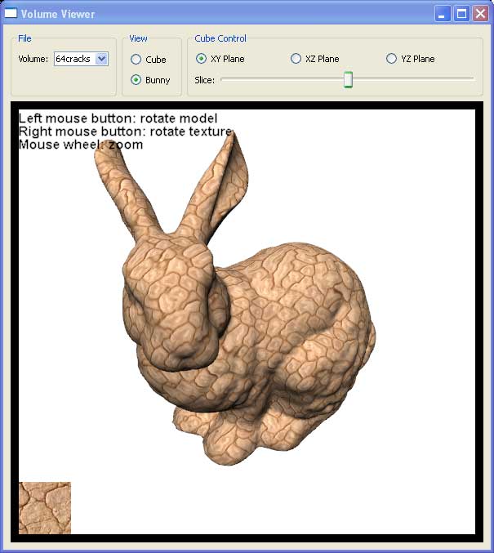This screenshot has width=494, height=553.
Task: Click the Volume Viewer window icon
Action: click(11, 13)
